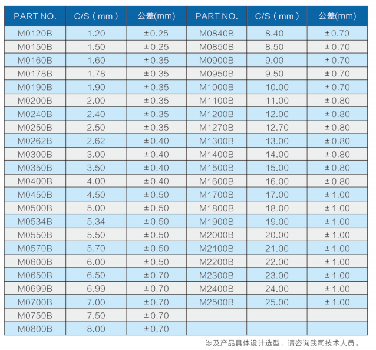
Task: Click the M0850B part number
Action: [x=216, y=46]
